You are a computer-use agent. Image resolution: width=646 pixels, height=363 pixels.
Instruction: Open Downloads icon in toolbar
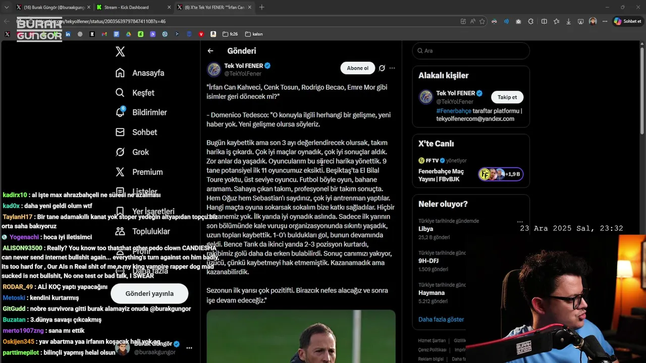(569, 21)
